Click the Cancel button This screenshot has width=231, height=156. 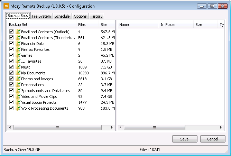[x=213, y=139]
